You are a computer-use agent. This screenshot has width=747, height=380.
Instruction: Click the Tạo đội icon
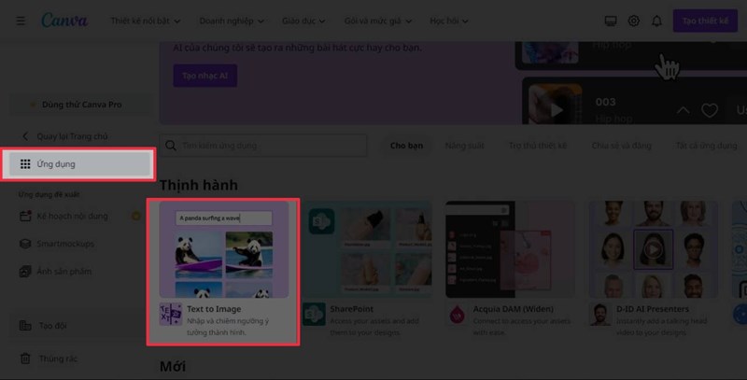(25, 326)
